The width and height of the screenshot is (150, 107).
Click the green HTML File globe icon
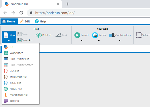pos(6,89)
